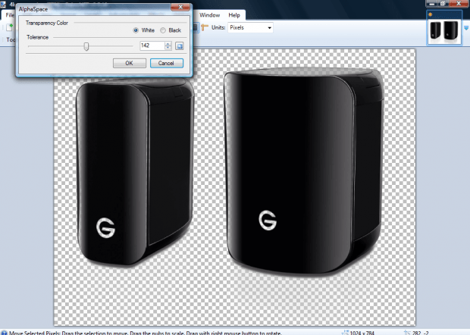This screenshot has height=335, width=470.
Task: Cancel the AlphaSpace dialog
Action: coord(166,63)
